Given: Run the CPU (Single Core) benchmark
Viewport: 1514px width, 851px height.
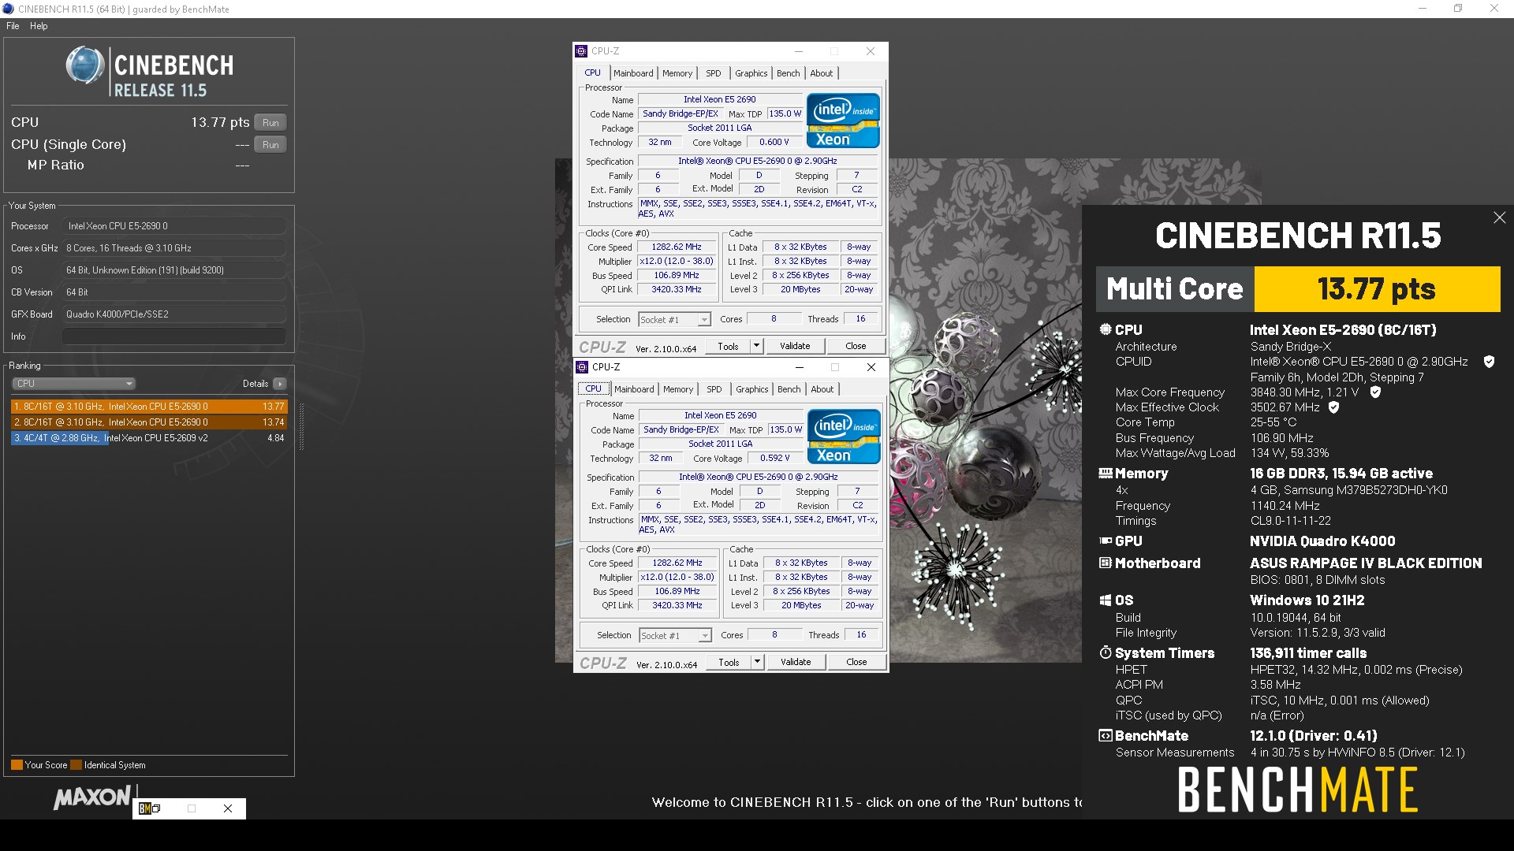Looking at the screenshot, I should point(270,145).
